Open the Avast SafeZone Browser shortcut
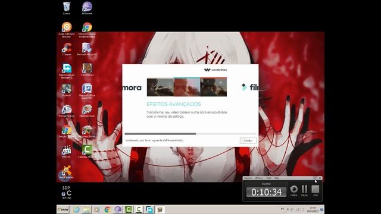Viewport: 381px width, 214px height. click(67, 30)
